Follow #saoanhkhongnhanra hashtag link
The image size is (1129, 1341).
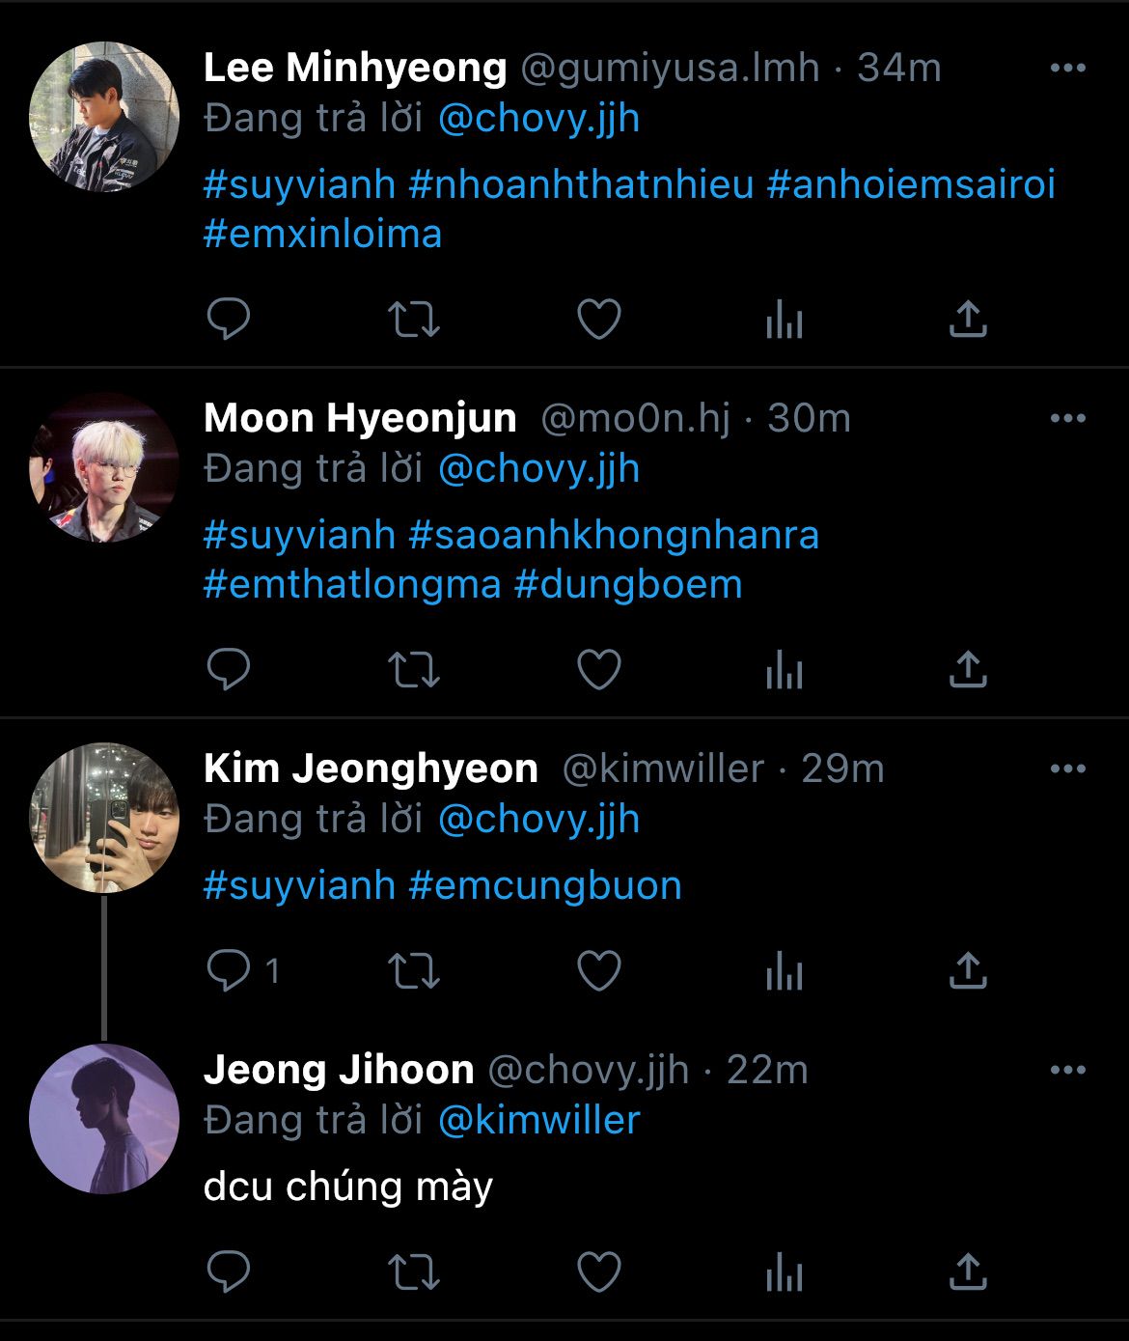click(x=614, y=534)
